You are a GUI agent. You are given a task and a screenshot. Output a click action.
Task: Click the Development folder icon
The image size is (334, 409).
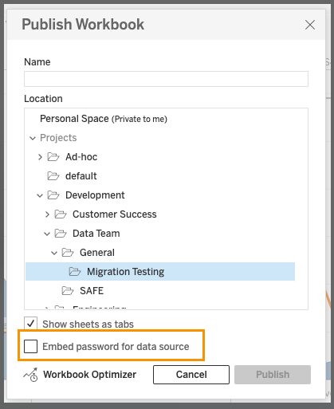pos(53,195)
